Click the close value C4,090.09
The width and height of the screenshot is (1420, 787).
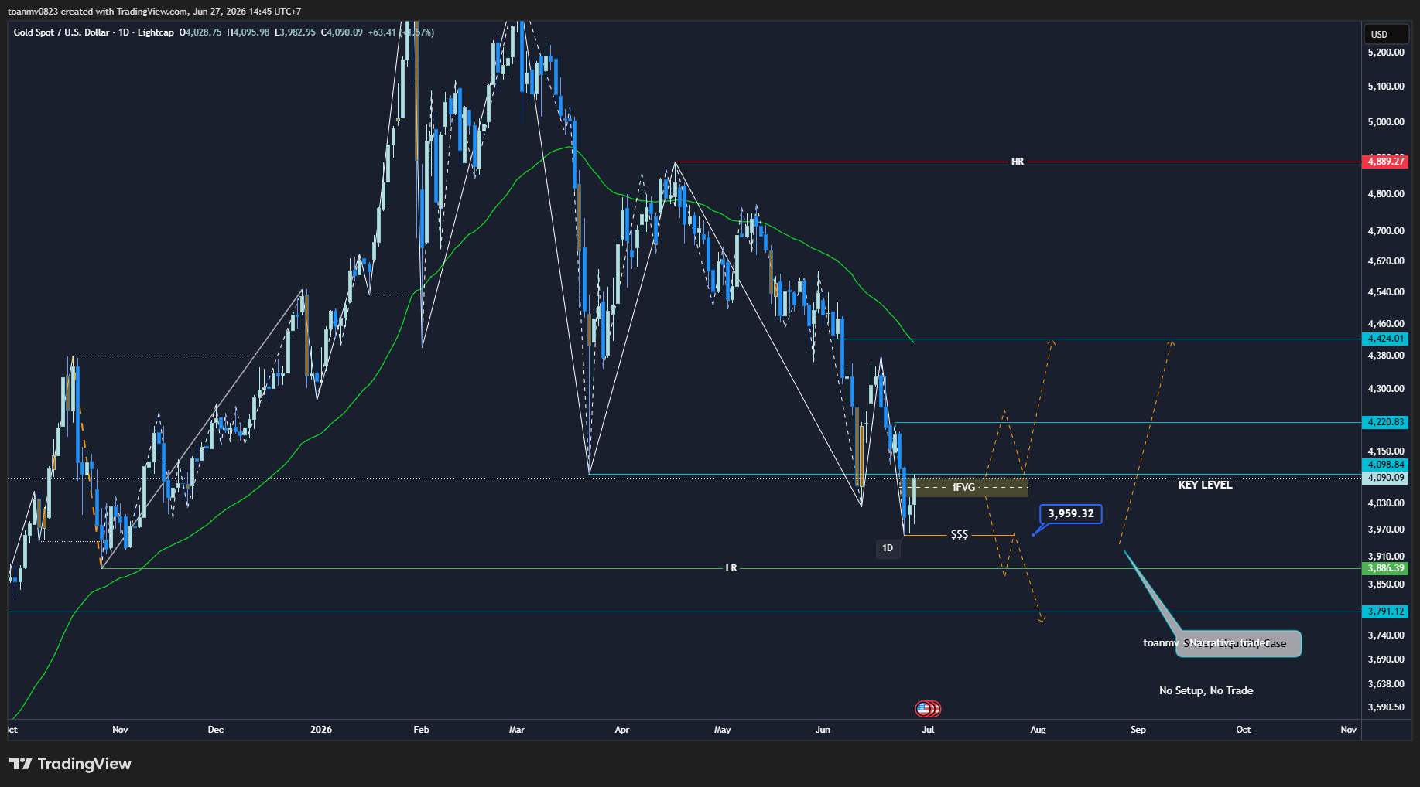pos(341,32)
